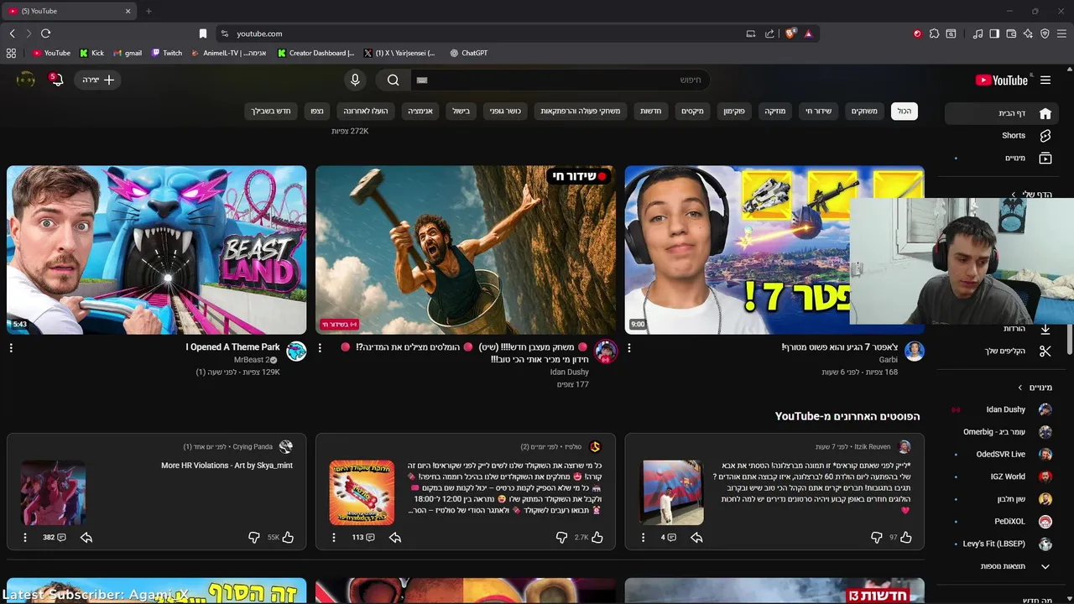1074x604 pixels.
Task: Open Omerbig subscription channel
Action: click(1002, 432)
